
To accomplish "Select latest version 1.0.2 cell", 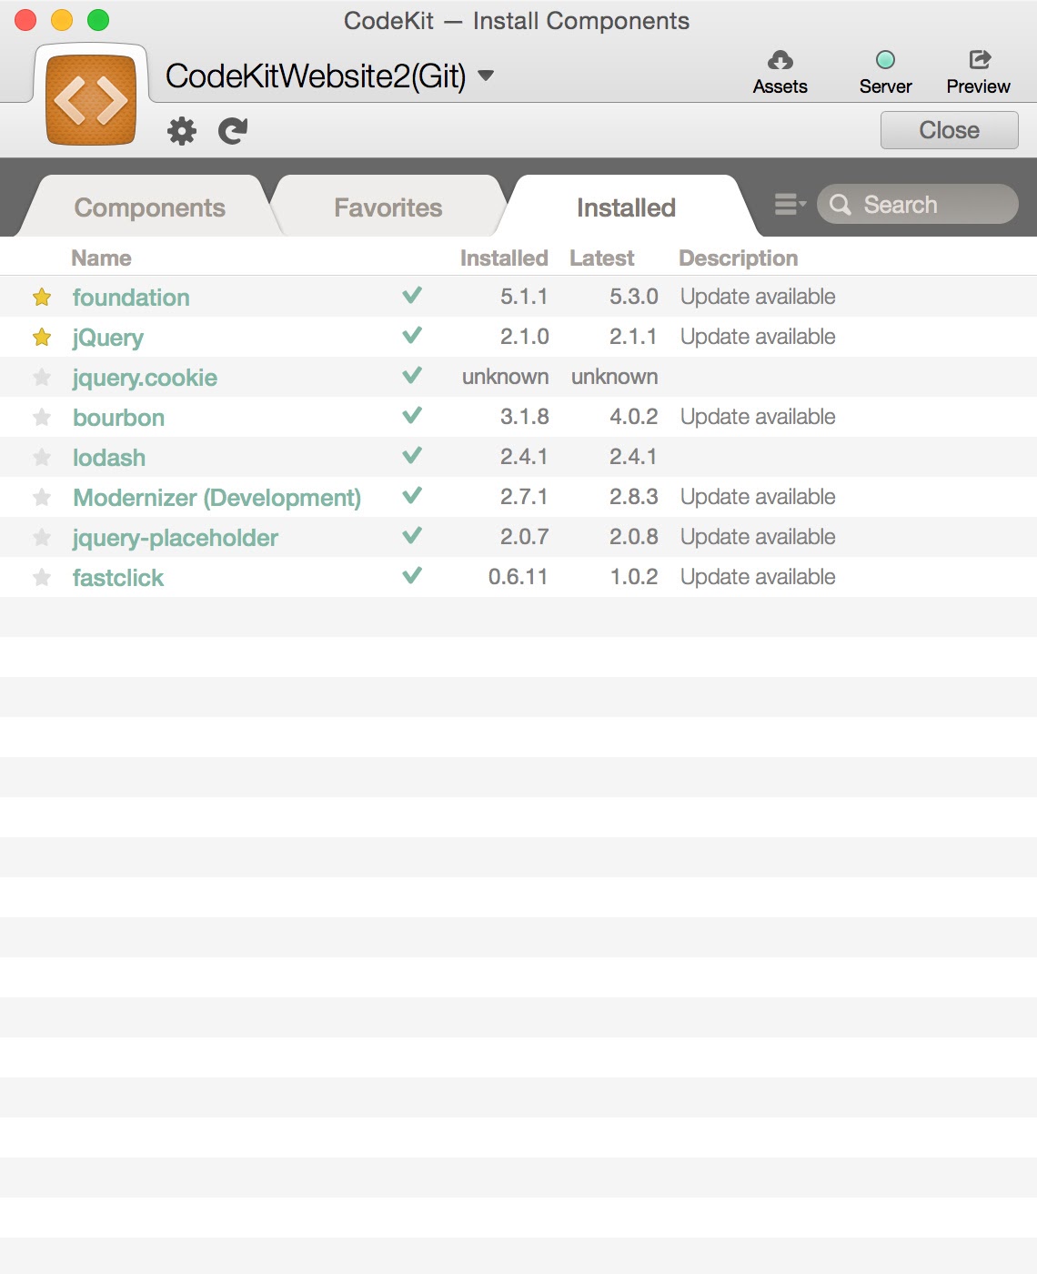I will (633, 577).
